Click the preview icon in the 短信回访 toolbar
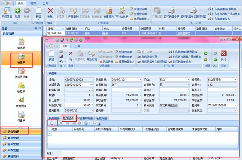This screenshot has width=242, height=160. pyautogui.click(x=95, y=123)
